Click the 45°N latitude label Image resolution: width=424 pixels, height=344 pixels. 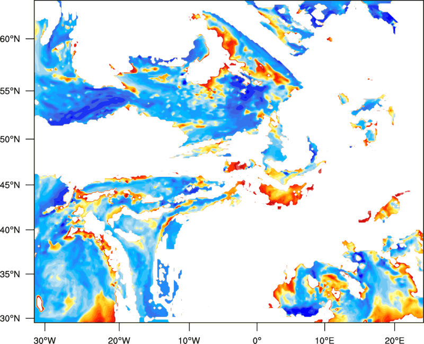pyautogui.click(x=10, y=185)
